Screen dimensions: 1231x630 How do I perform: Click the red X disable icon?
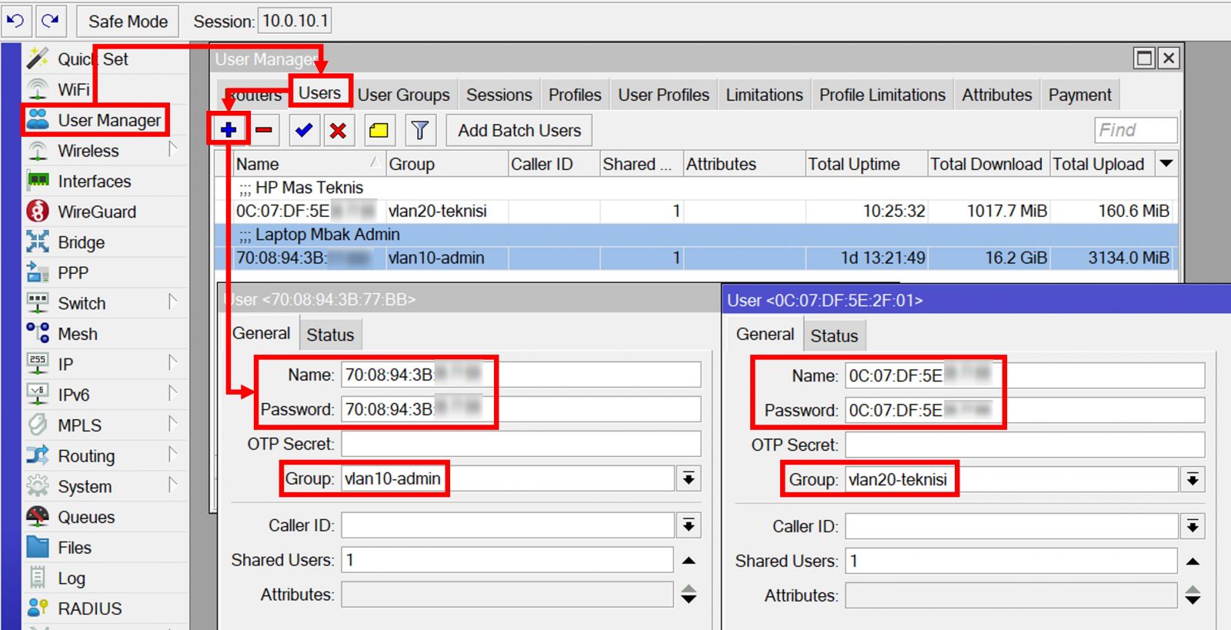tap(338, 130)
